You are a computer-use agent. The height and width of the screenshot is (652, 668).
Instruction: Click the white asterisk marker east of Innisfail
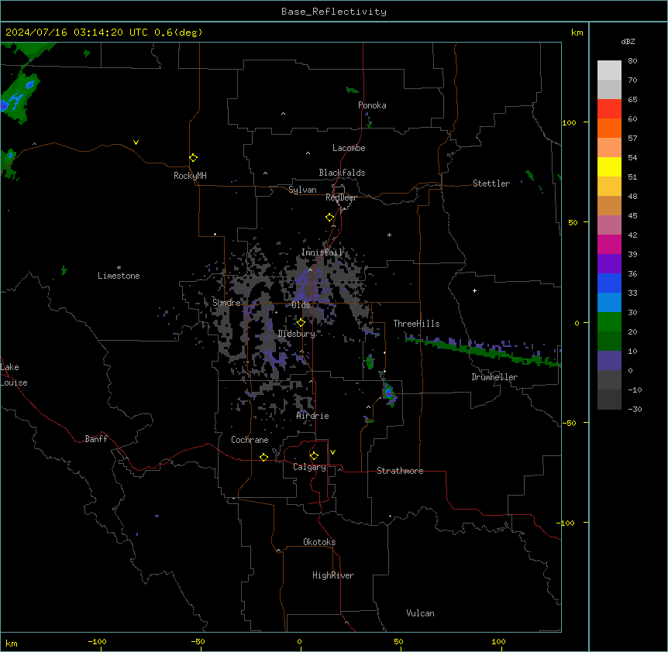click(389, 235)
